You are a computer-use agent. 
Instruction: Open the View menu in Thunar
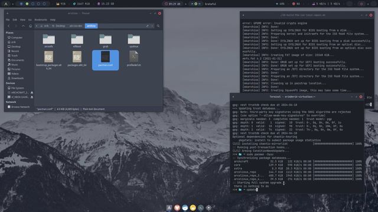[x=22, y=19]
